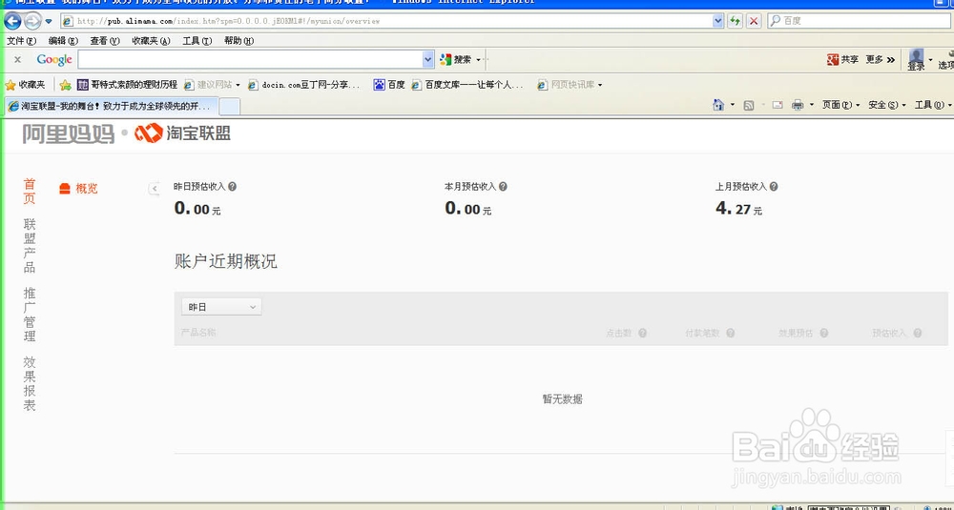Select 联盟产品 in the left navigation

pyautogui.click(x=30, y=246)
